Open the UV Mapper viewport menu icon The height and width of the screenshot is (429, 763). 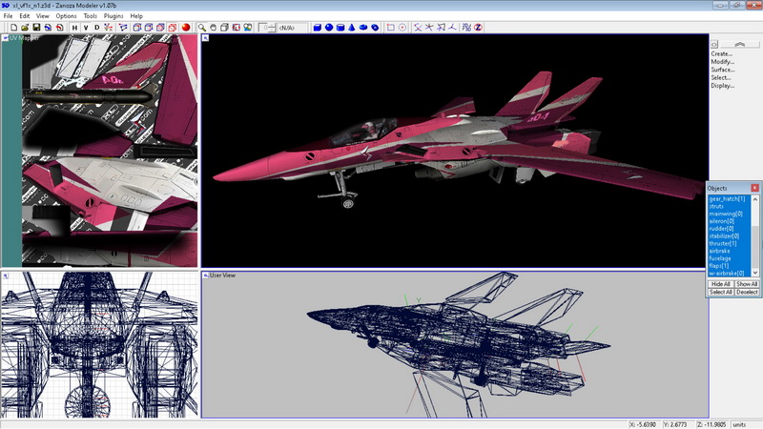tap(6, 37)
